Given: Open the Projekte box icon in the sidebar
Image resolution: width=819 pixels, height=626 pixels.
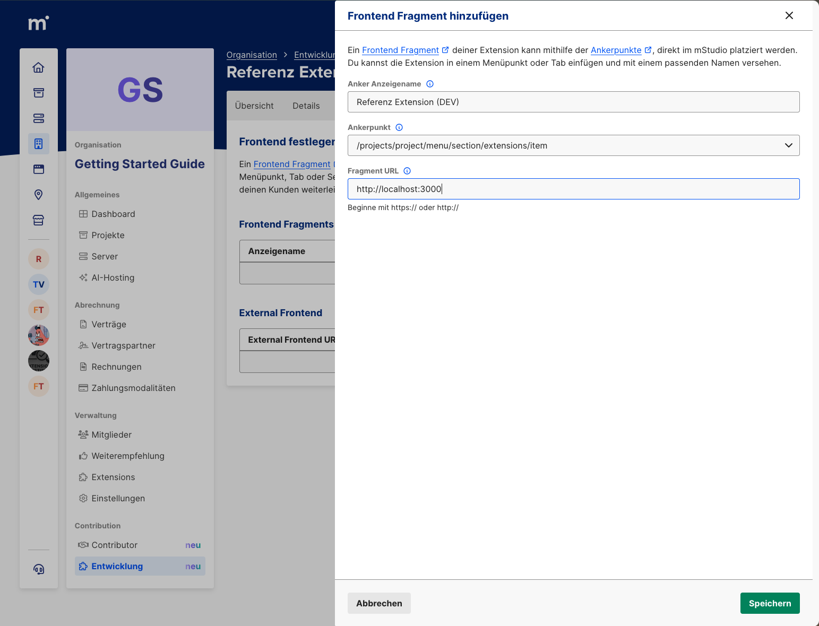Looking at the screenshot, I should 38,93.
